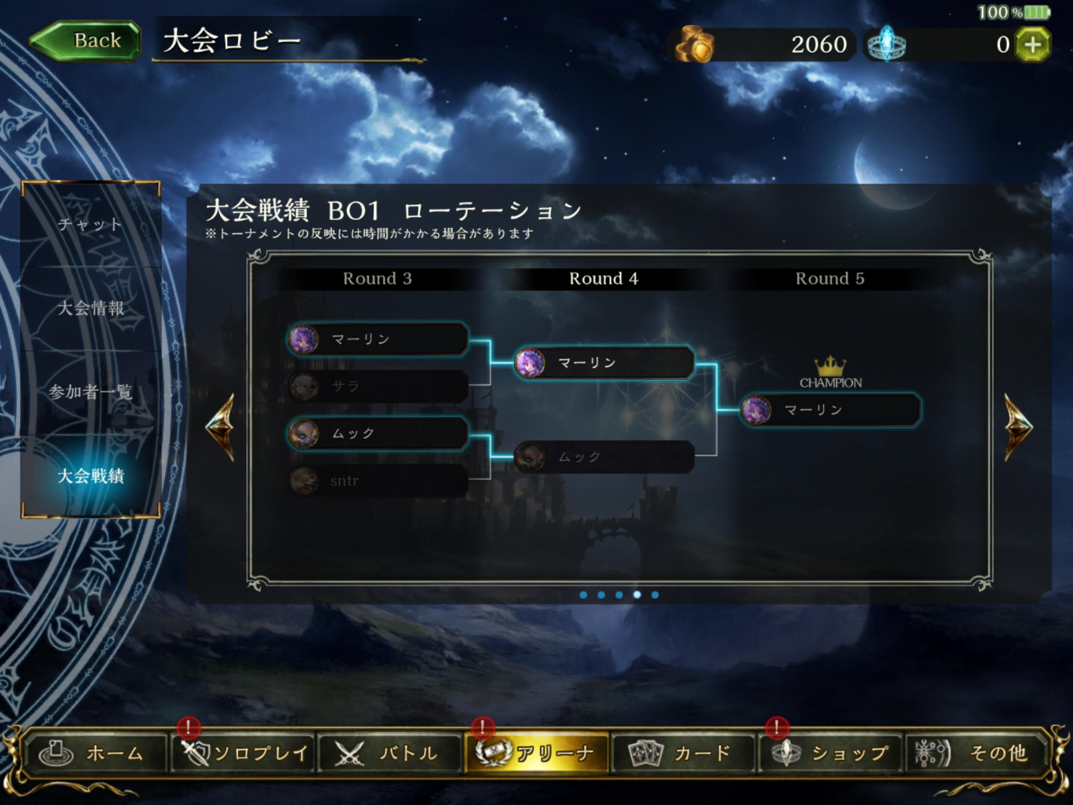The height and width of the screenshot is (805, 1073).
Task: Open the 大会情報 sidebar tab
Action: (x=90, y=308)
